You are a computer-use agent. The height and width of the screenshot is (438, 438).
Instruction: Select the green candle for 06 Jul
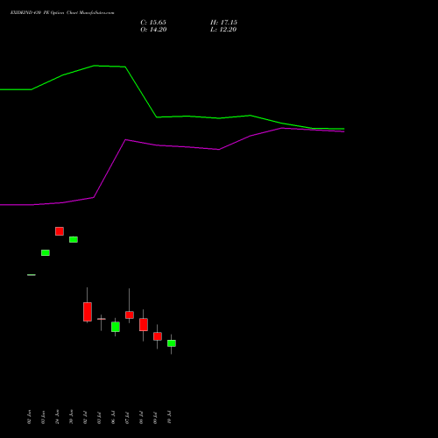coord(116,327)
